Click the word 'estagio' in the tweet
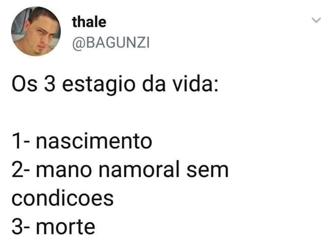The width and height of the screenshot is (332, 248). tap(98, 85)
